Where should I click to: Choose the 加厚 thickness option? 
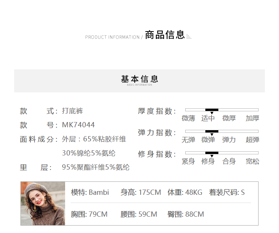(252, 118)
